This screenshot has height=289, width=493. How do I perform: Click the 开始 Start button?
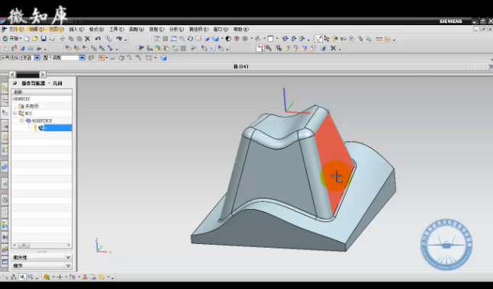point(11,39)
